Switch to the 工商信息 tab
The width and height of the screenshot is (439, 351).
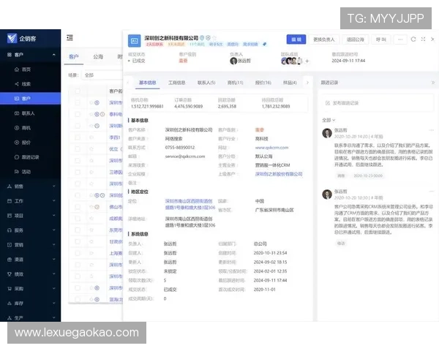[176, 83]
